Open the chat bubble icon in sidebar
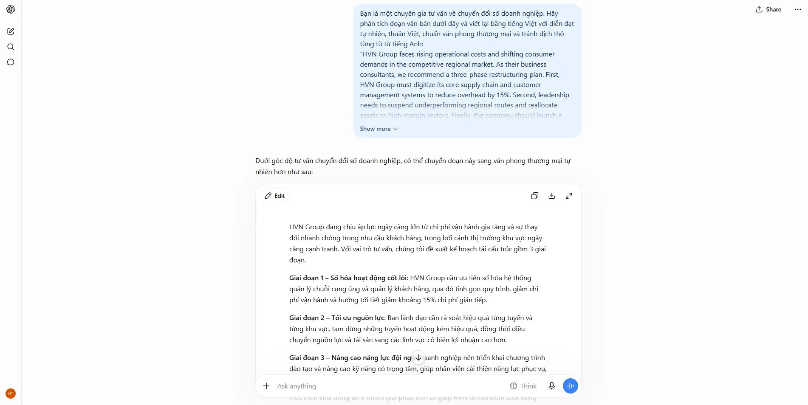The image size is (808, 405). click(11, 62)
